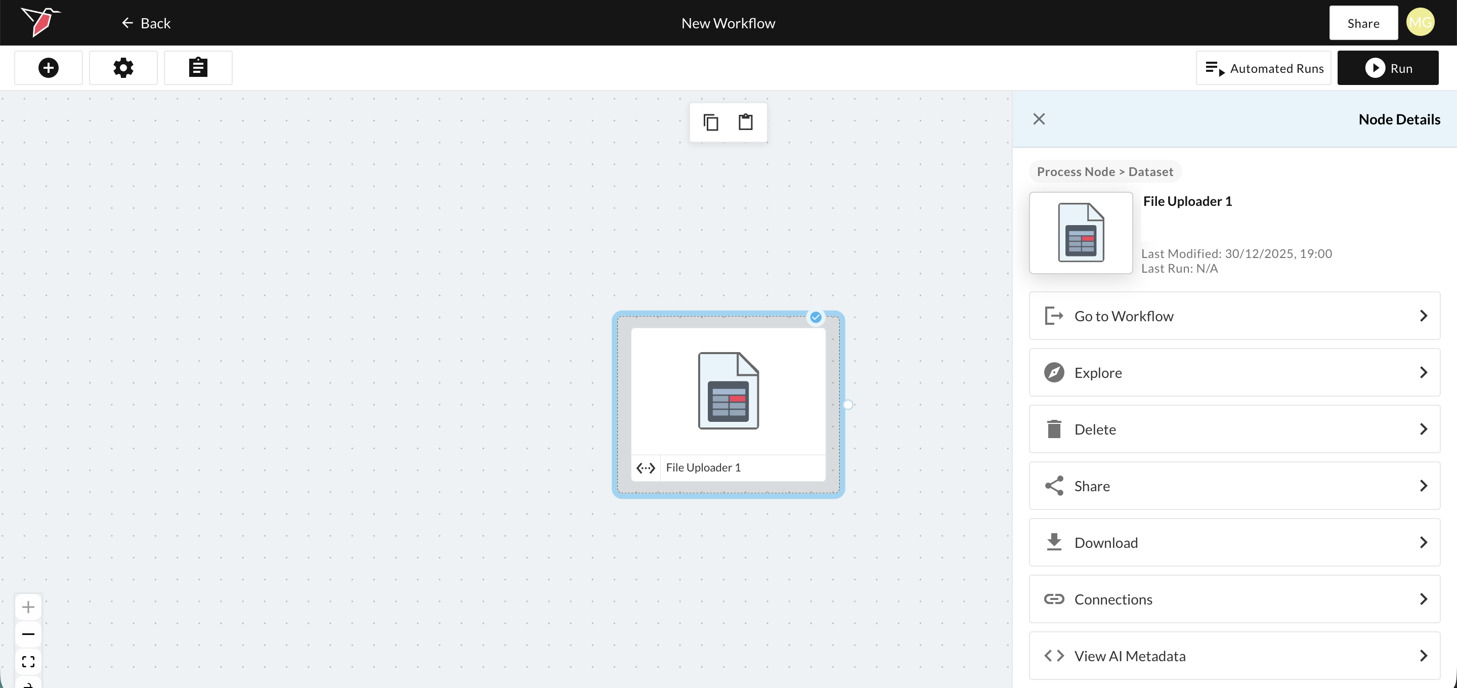Expand the Explore option chevron
Viewport: 1457px width, 688px height.
(1423, 372)
